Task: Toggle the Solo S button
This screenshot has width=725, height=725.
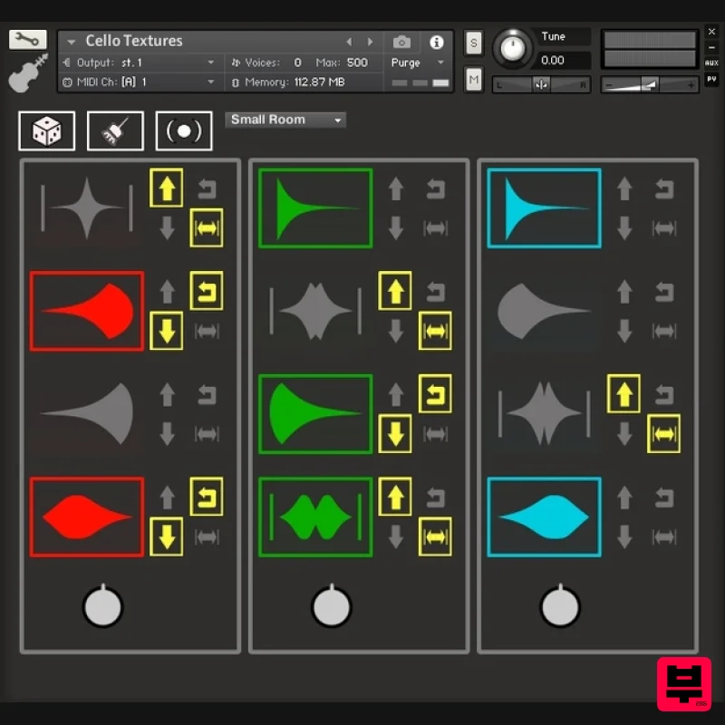Action: coord(474,43)
